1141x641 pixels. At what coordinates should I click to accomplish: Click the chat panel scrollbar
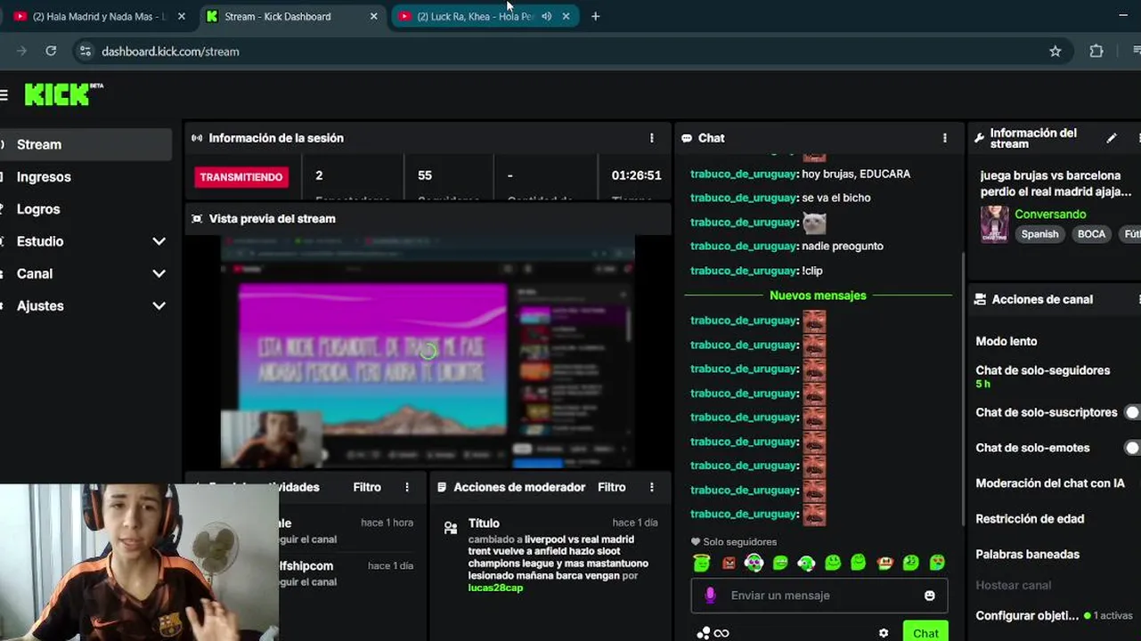coord(962,389)
